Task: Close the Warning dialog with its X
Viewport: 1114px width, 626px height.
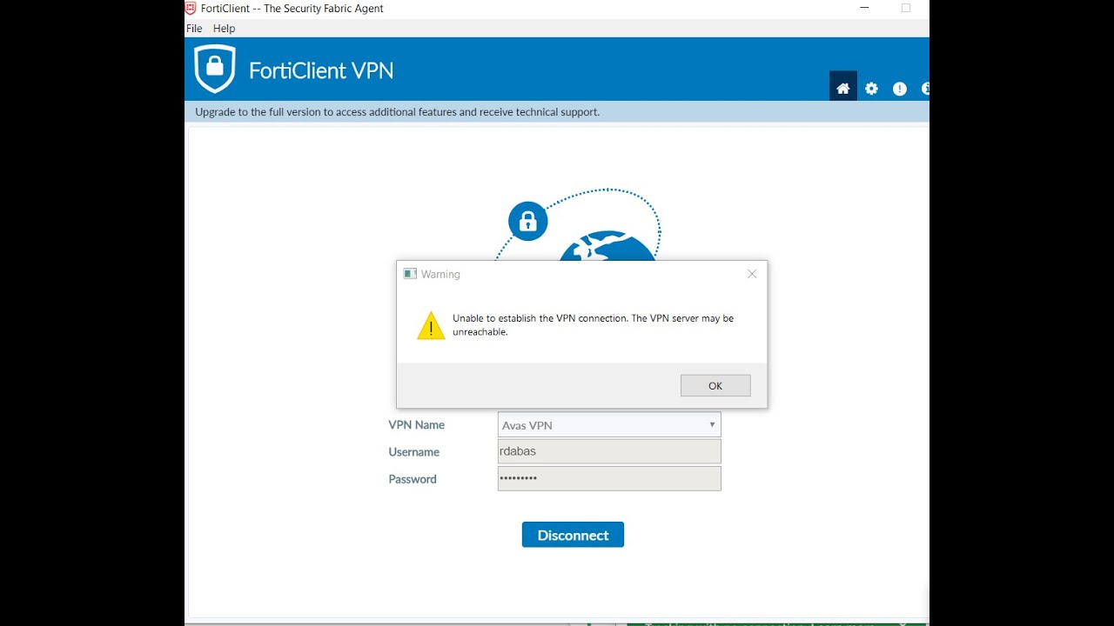Action: click(751, 273)
